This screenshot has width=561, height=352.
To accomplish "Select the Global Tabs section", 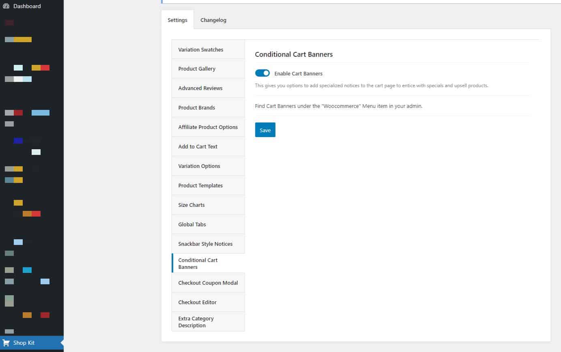I will [x=192, y=224].
